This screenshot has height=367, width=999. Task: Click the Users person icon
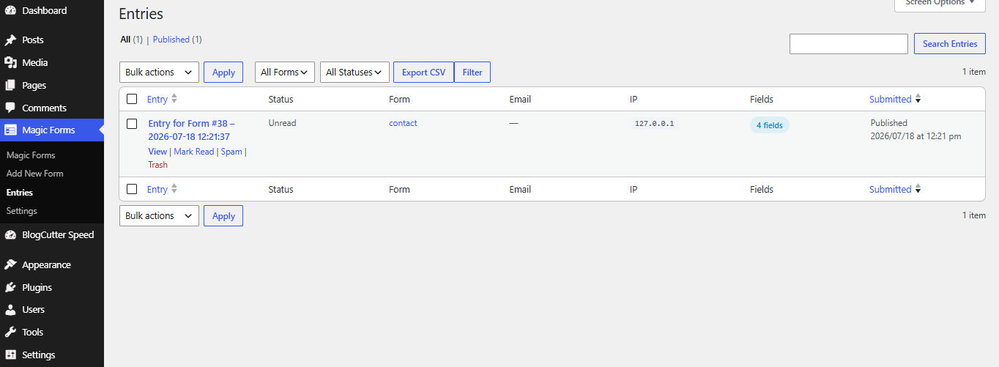coord(10,310)
